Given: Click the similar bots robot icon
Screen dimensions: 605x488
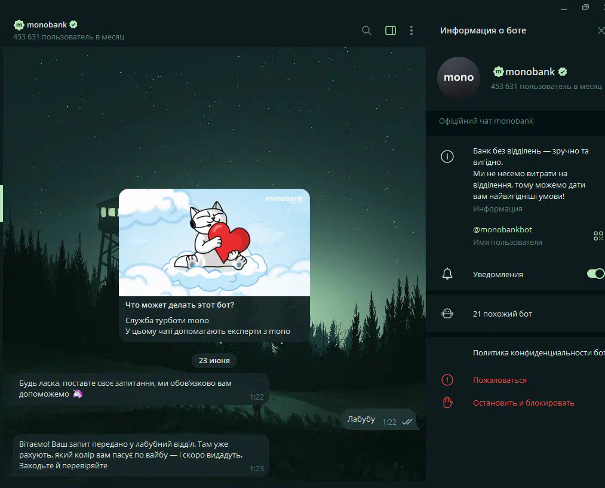Looking at the screenshot, I should click(447, 314).
